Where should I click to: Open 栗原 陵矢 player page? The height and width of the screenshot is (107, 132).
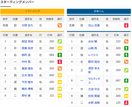pos(27,69)
